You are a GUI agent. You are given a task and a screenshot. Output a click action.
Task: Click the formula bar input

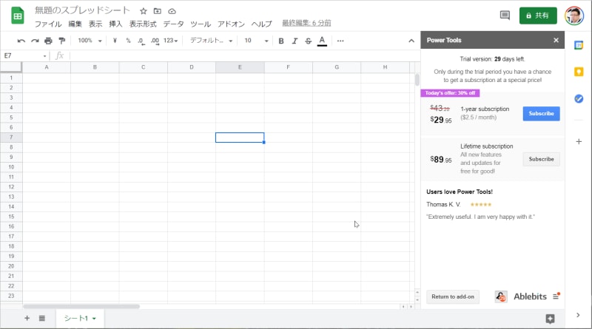tap(245, 56)
